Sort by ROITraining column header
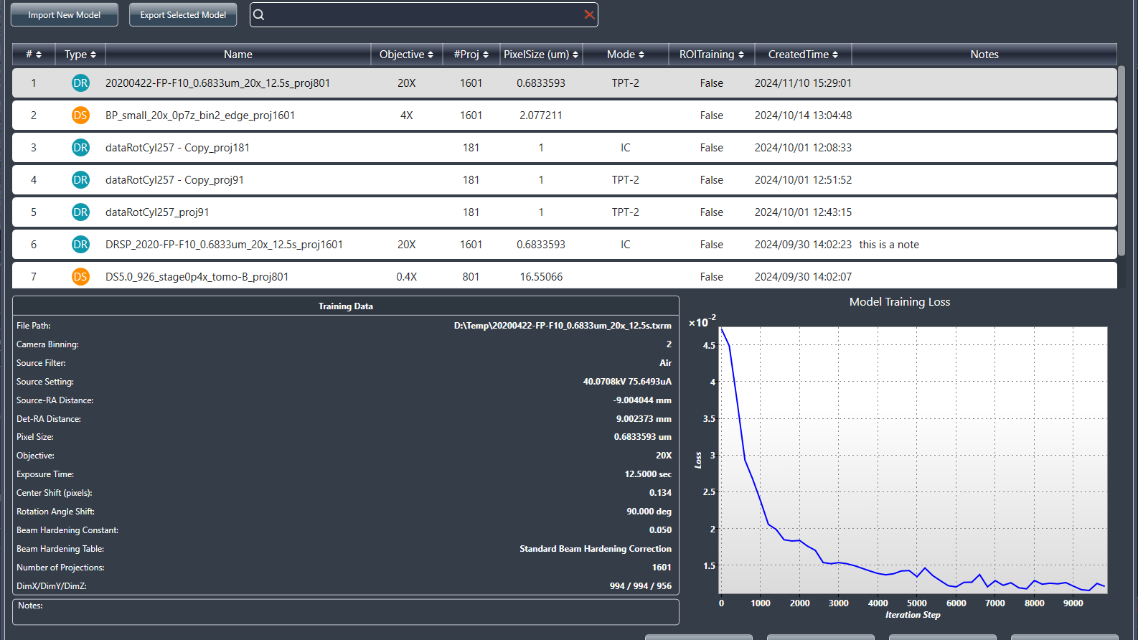This screenshot has width=1138, height=640. pos(712,55)
